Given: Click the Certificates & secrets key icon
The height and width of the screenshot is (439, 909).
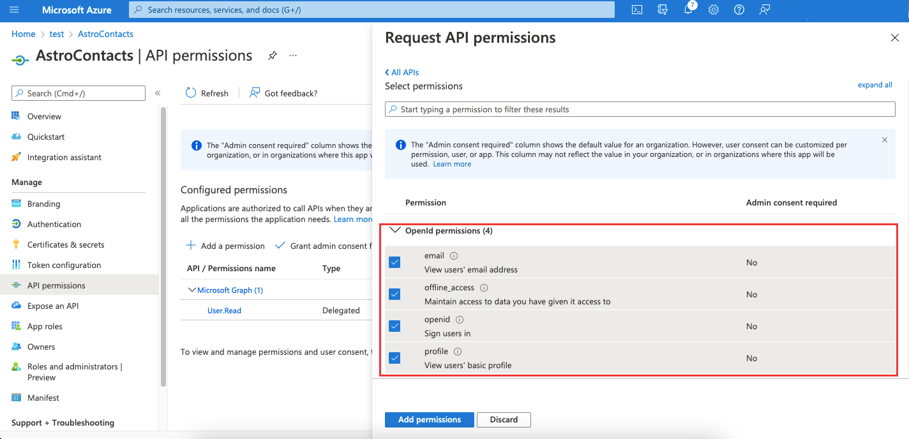Looking at the screenshot, I should (x=16, y=244).
